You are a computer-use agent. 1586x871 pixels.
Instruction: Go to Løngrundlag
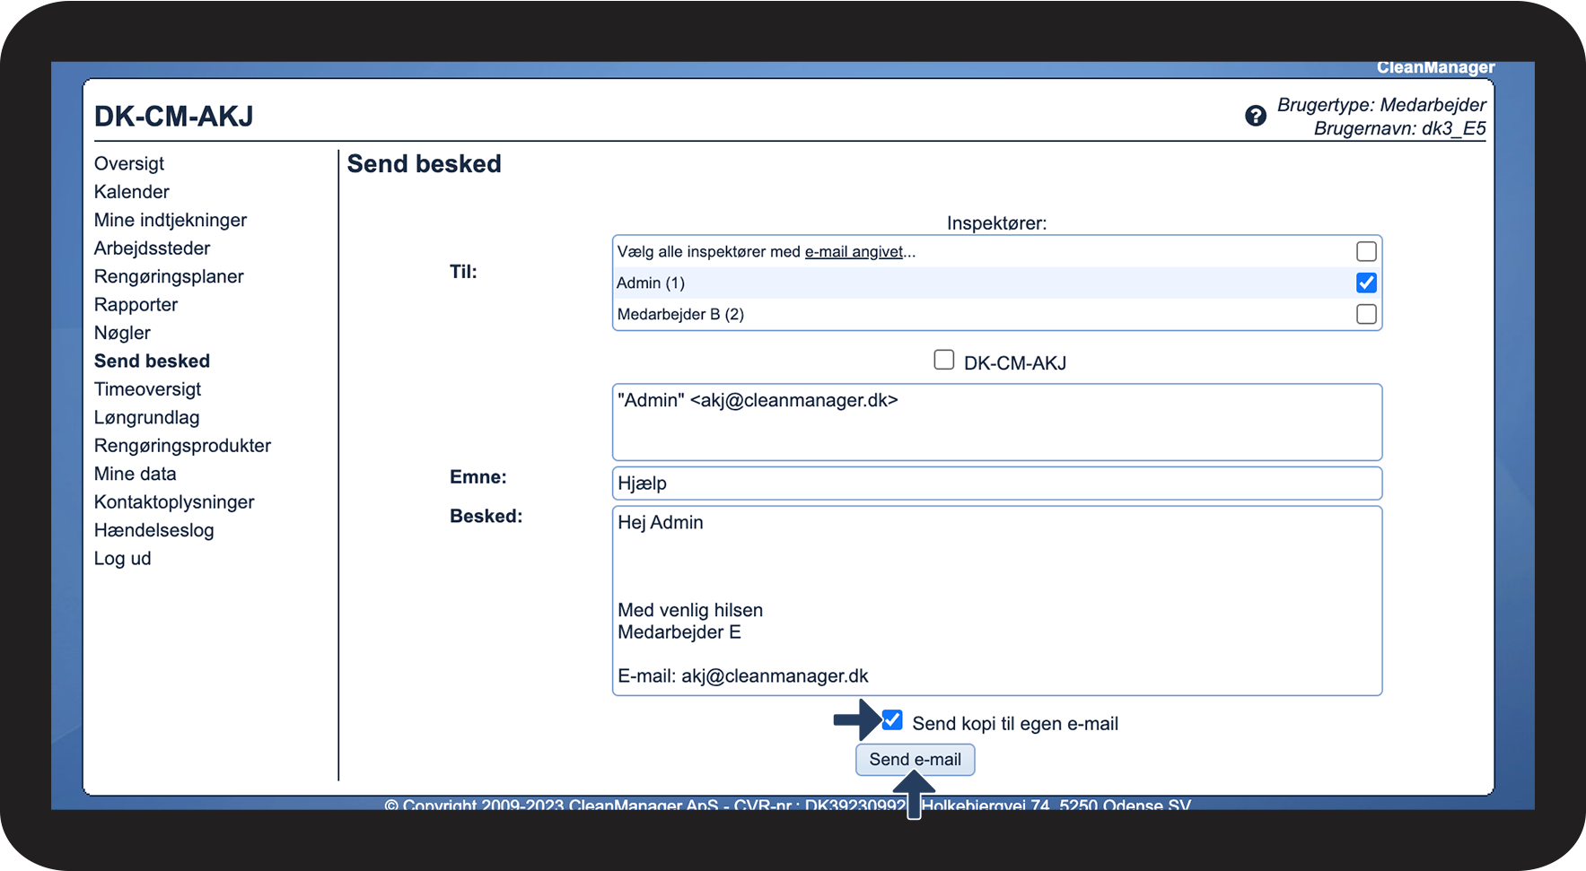[146, 418]
